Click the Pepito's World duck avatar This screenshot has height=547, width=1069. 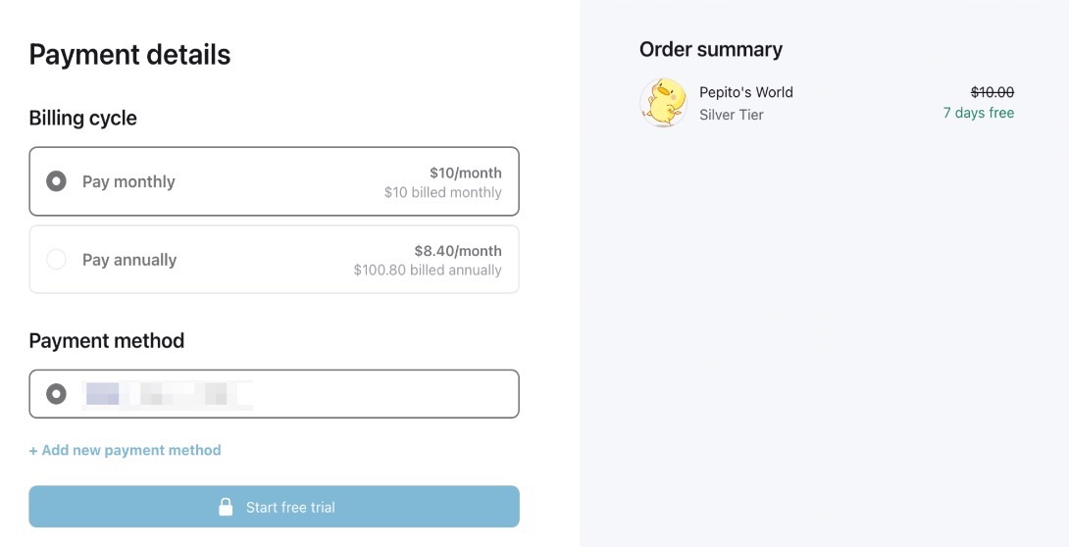[663, 103]
